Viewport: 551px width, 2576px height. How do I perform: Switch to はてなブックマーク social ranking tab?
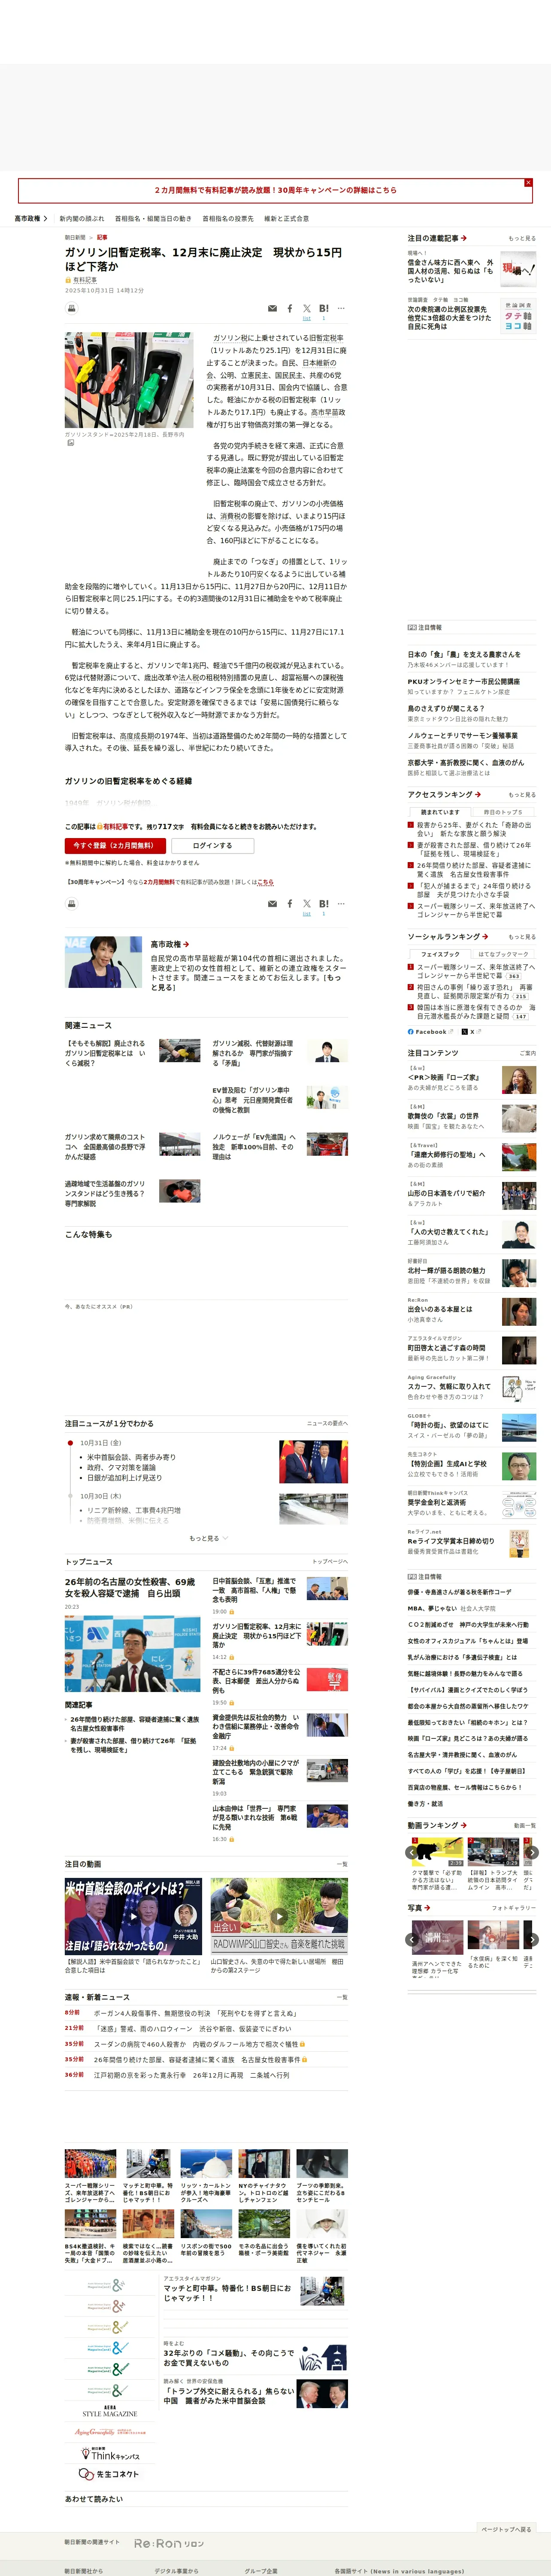click(503, 954)
